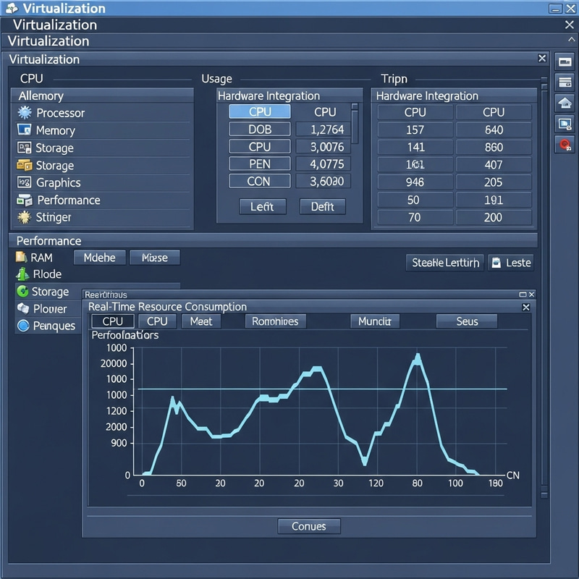Viewport: 579px width, 579px height.
Task: Select the Stinger sunburst icon
Action: pyautogui.click(x=25, y=217)
